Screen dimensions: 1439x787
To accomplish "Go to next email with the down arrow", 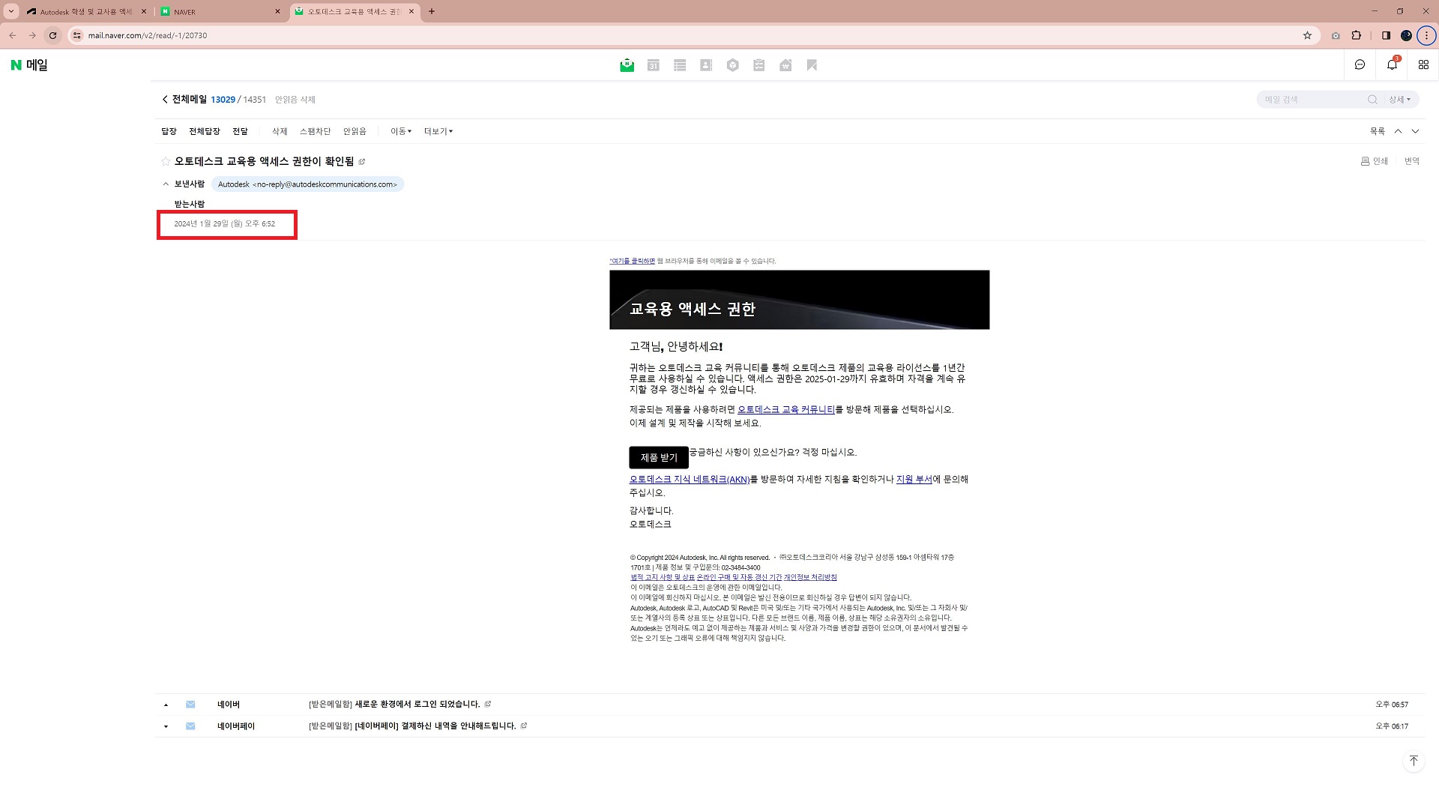I will click(x=1415, y=131).
